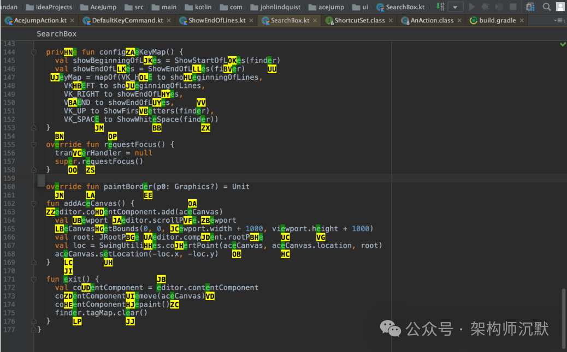Screen dimensions: 567x352
Task: Click the SearchBox class breadcrumb label
Action: 56,34
